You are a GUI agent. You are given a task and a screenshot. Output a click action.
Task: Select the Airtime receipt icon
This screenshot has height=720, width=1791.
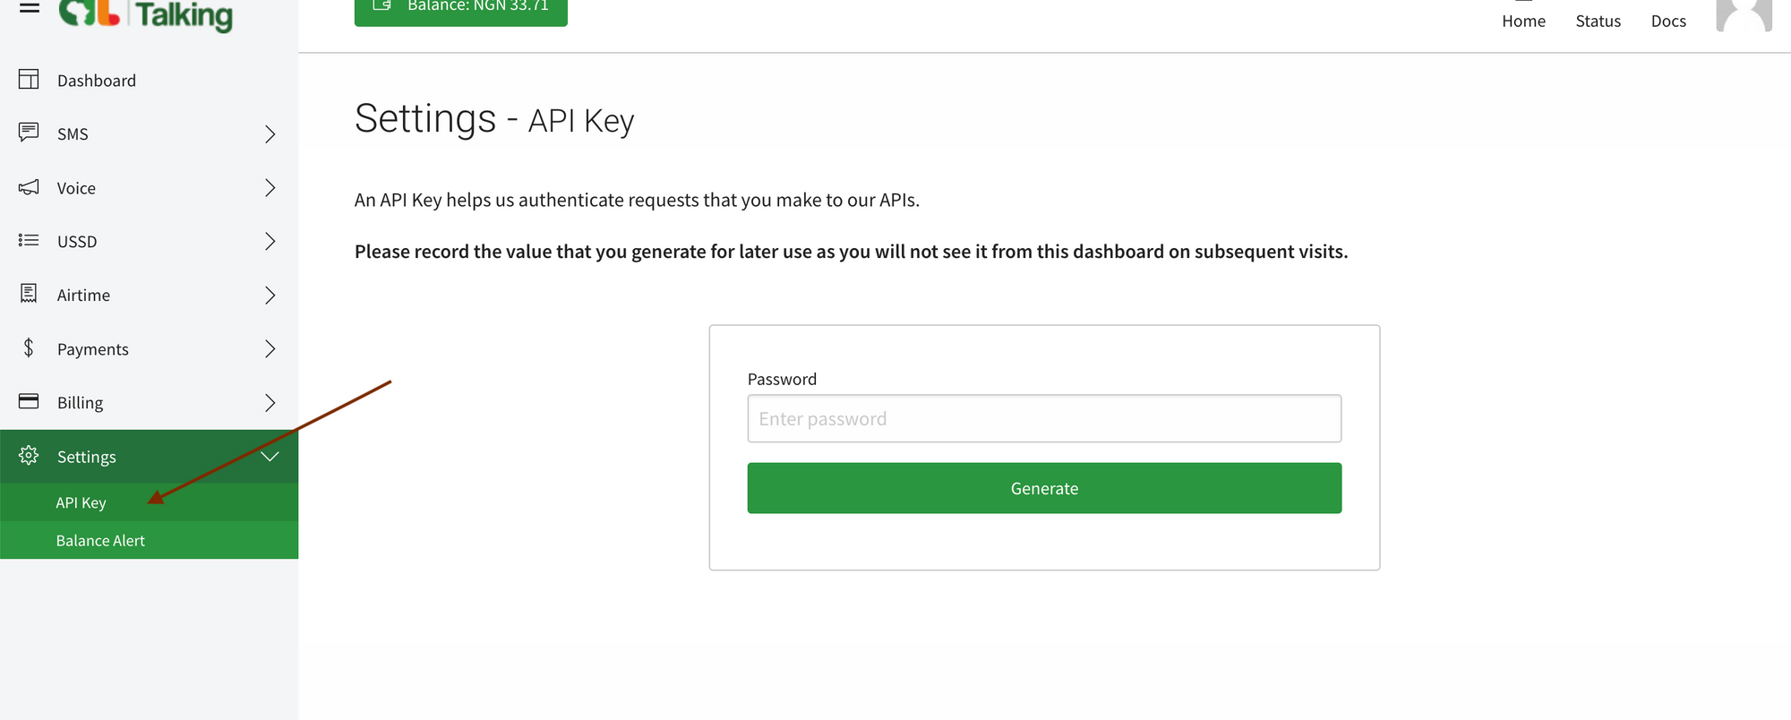28,294
